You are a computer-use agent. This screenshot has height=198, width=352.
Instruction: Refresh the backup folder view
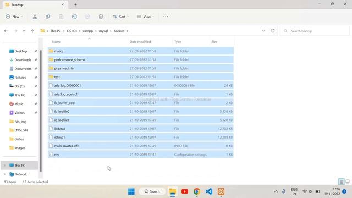tap(273, 31)
